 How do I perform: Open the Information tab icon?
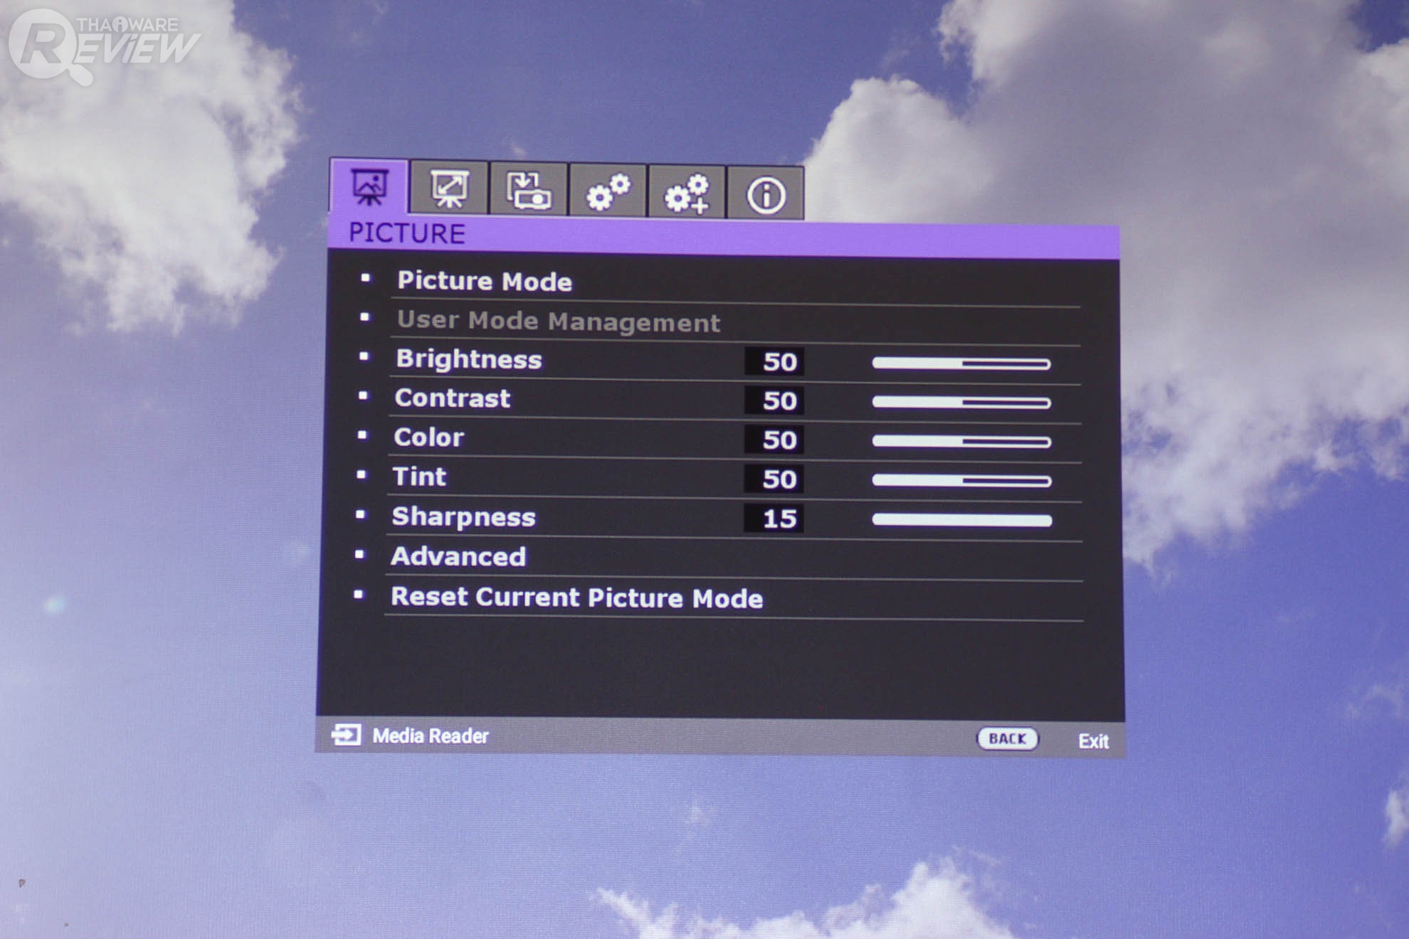click(766, 195)
